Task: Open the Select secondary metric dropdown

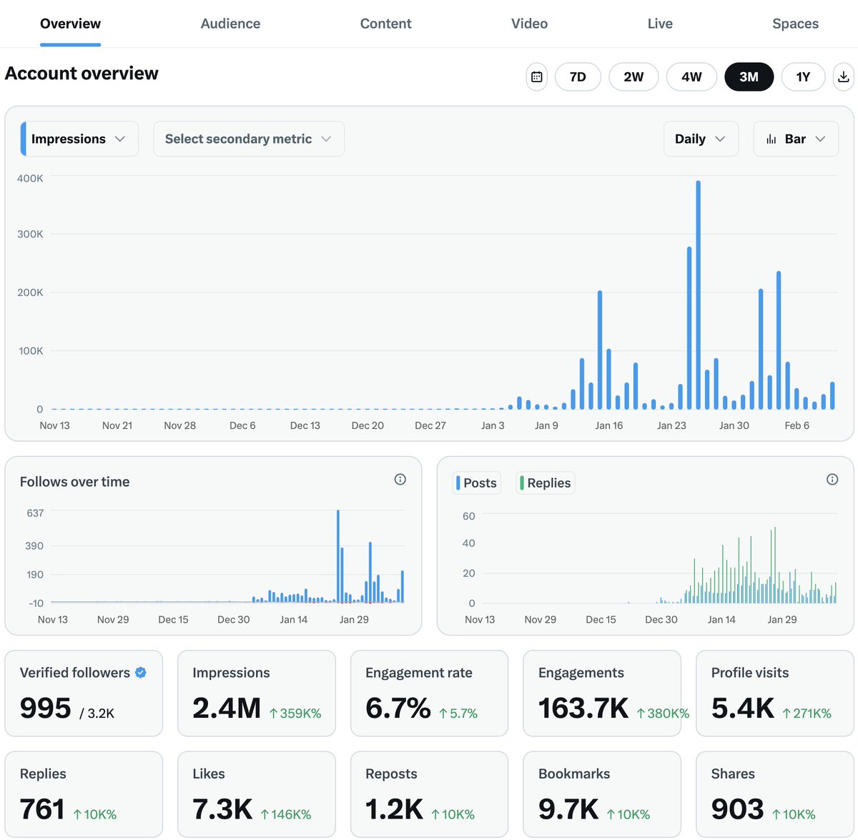Action: pyautogui.click(x=249, y=139)
